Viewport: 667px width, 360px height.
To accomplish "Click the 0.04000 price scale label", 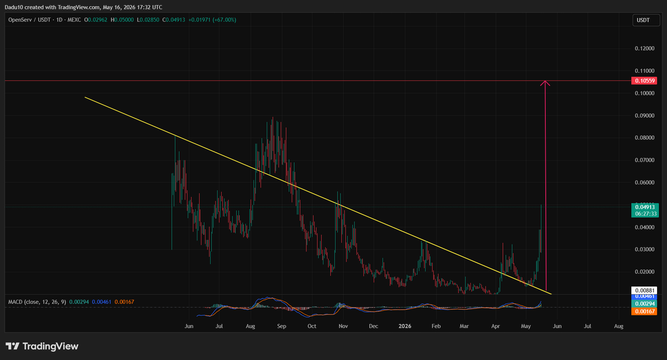I will click(645, 227).
